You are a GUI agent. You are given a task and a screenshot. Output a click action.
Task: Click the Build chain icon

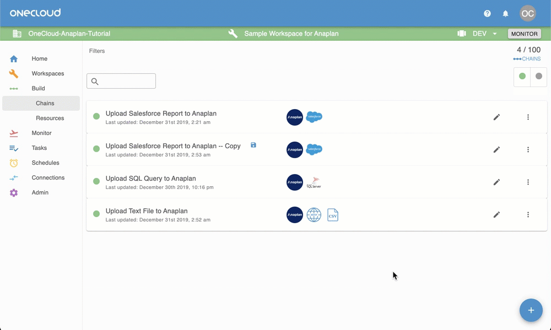tap(14, 89)
